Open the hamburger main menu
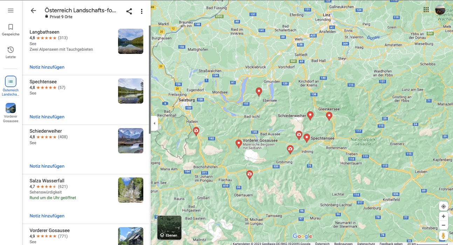 [x=11, y=10]
